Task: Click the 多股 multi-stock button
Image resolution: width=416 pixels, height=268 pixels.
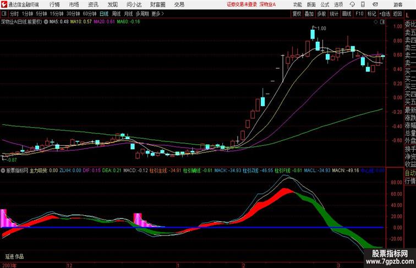Action: [321, 14]
